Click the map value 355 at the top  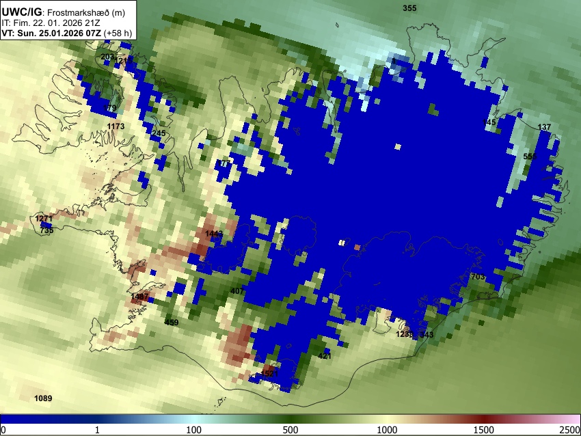[x=409, y=8]
